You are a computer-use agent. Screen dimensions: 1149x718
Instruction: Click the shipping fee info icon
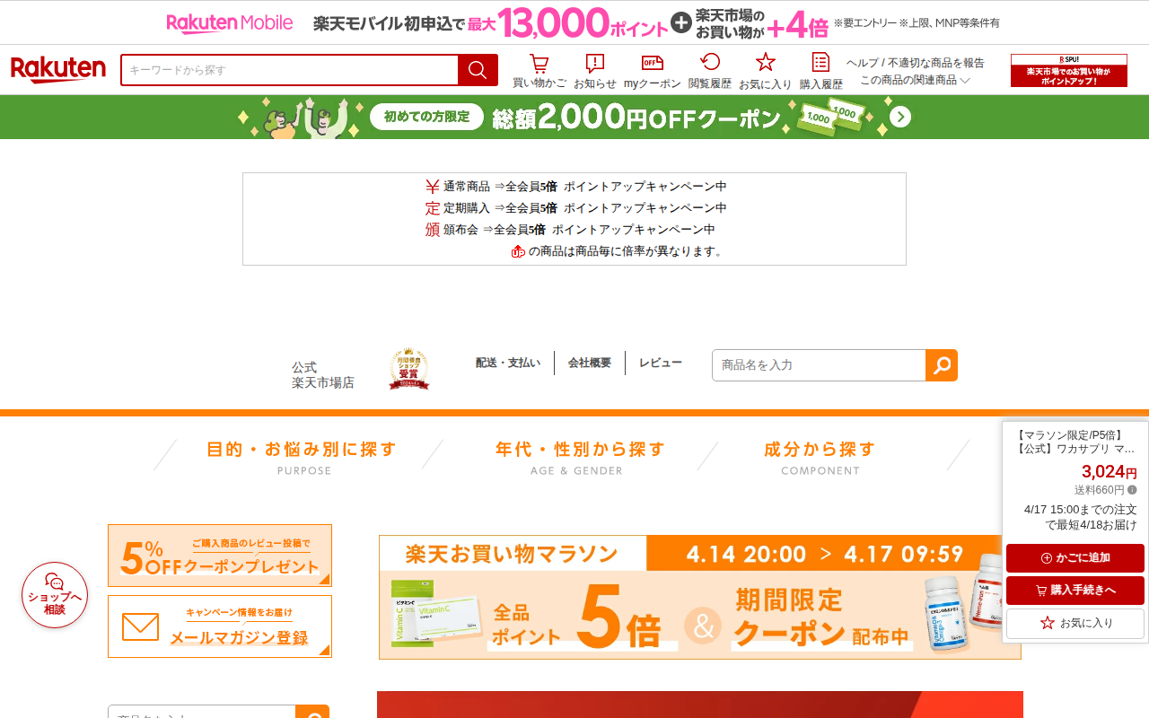point(1132,490)
